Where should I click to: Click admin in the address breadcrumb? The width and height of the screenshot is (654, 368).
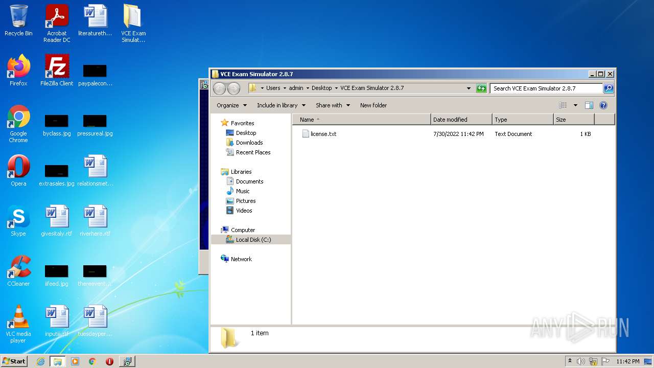click(296, 88)
